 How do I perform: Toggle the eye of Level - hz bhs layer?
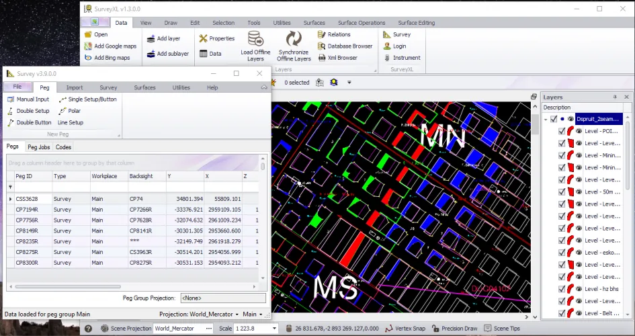[579, 289]
